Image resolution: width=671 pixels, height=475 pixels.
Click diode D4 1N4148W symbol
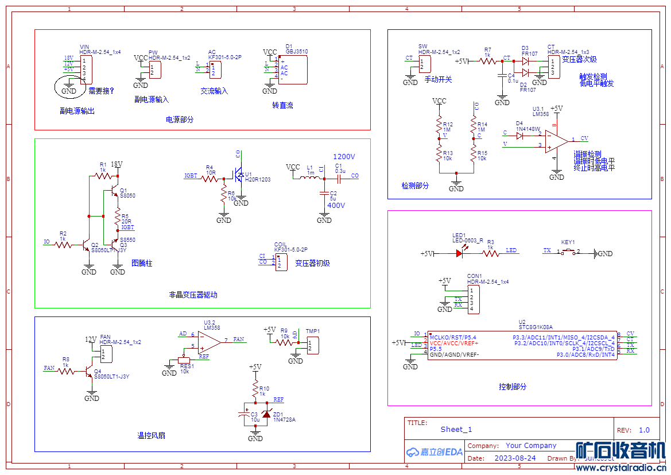click(520, 136)
